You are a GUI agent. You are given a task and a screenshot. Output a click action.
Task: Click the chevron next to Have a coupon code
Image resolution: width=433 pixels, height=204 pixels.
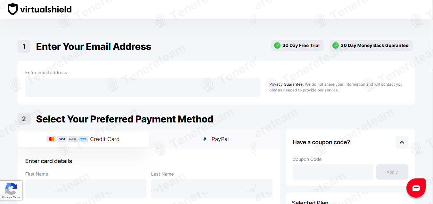click(402, 142)
